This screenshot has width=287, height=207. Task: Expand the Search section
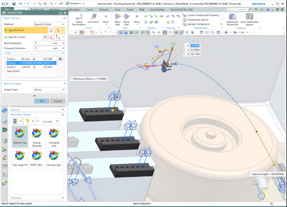(x=63, y=109)
